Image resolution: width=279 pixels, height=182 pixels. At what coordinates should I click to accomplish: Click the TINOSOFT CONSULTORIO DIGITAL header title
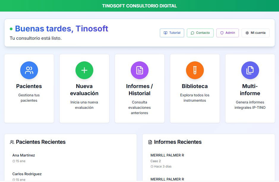tap(139, 6)
